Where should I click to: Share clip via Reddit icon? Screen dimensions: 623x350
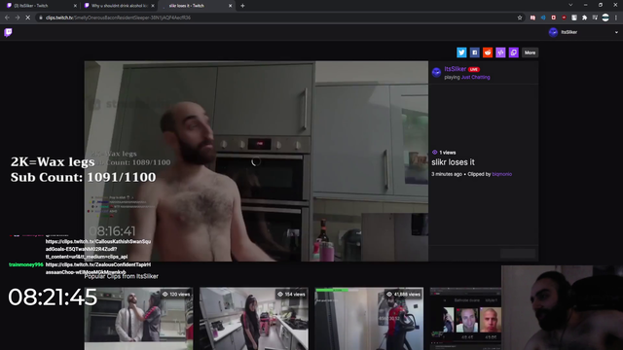(x=488, y=52)
